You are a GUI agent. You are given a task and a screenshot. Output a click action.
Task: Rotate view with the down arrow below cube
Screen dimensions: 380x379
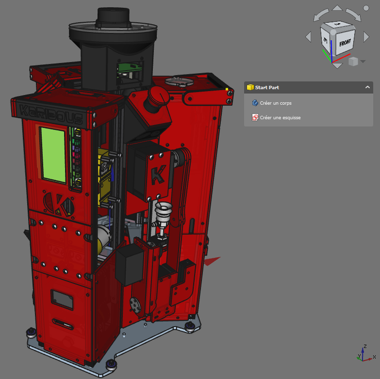(337, 66)
